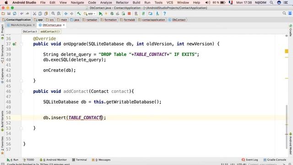This screenshot has width=293, height=165.
Task: Click the Replace toolbar icon
Action: [x=59, y=13]
